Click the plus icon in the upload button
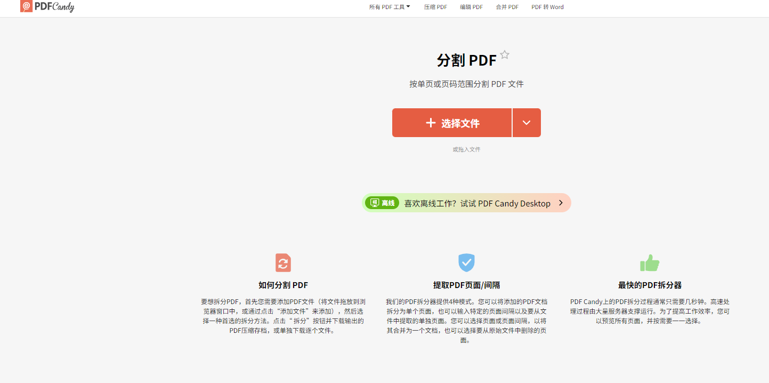The width and height of the screenshot is (769, 383). click(431, 123)
